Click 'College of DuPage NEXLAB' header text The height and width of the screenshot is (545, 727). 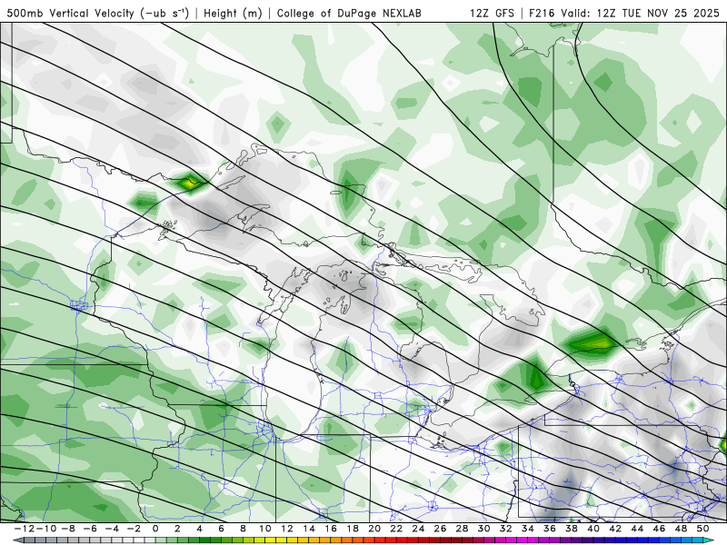[x=349, y=14]
